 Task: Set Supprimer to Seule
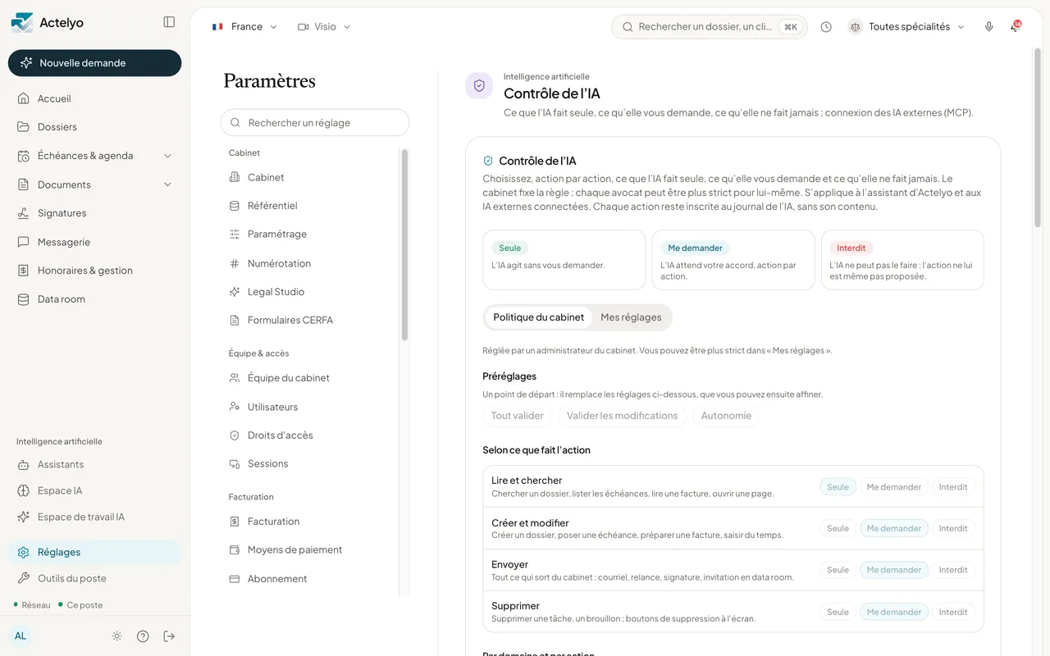(x=838, y=613)
